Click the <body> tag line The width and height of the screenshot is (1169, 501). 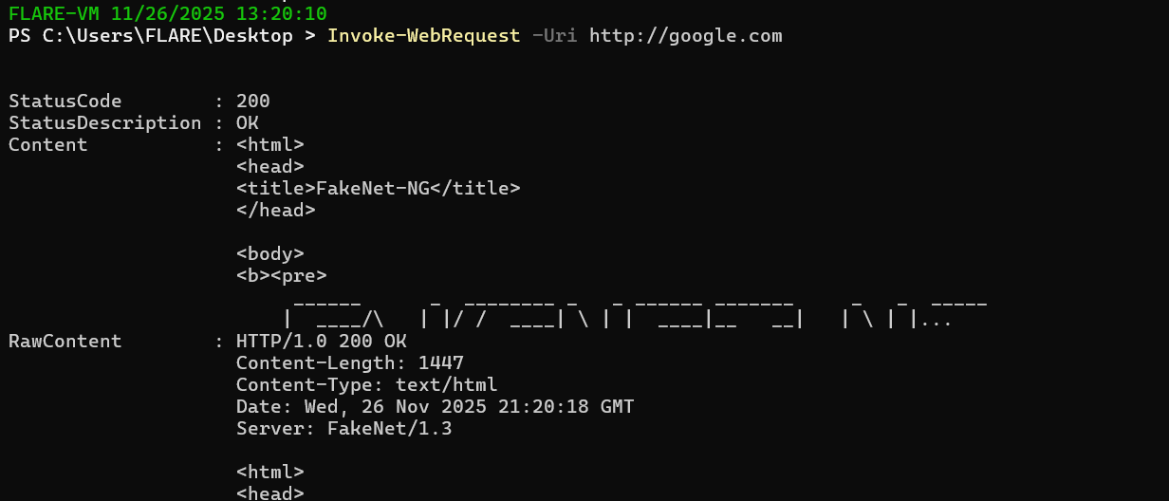coord(269,253)
